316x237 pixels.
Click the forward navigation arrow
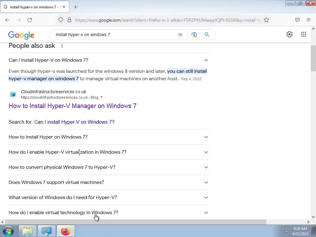coord(19,20)
